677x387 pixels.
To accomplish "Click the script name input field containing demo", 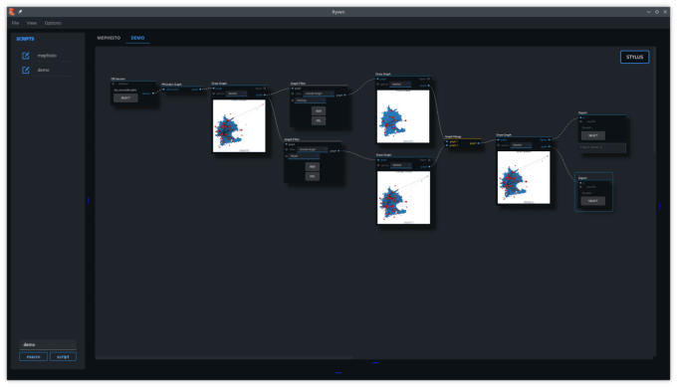I will (x=48, y=344).
